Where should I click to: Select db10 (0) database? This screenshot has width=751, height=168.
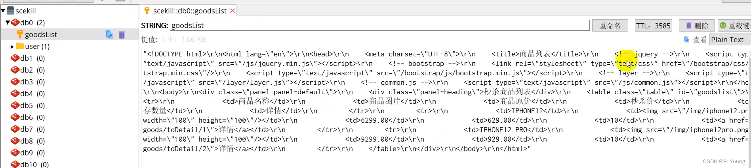(34, 164)
